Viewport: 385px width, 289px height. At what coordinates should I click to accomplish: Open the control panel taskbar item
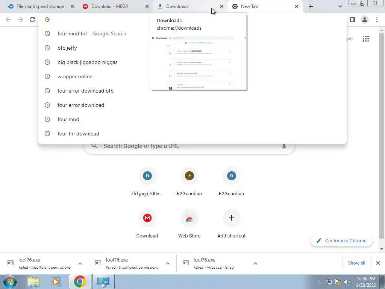tap(103, 281)
